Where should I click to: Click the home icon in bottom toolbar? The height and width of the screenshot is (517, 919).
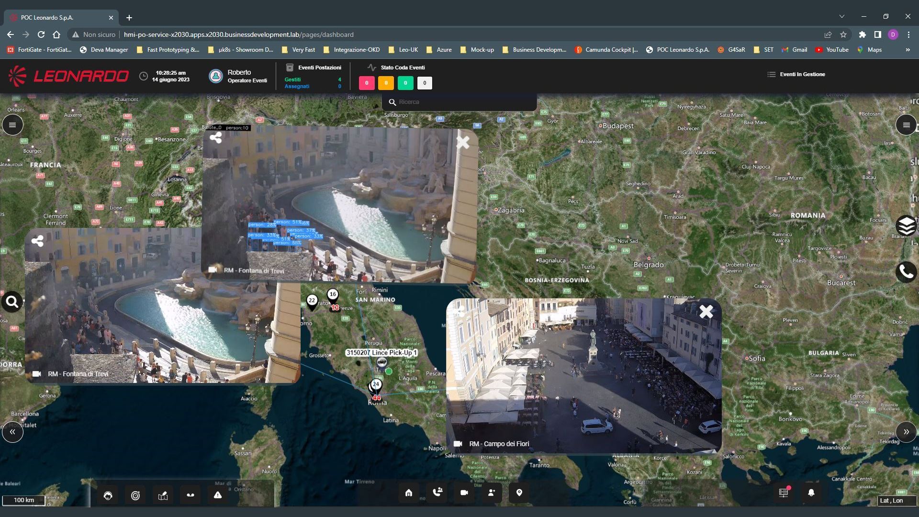click(409, 493)
